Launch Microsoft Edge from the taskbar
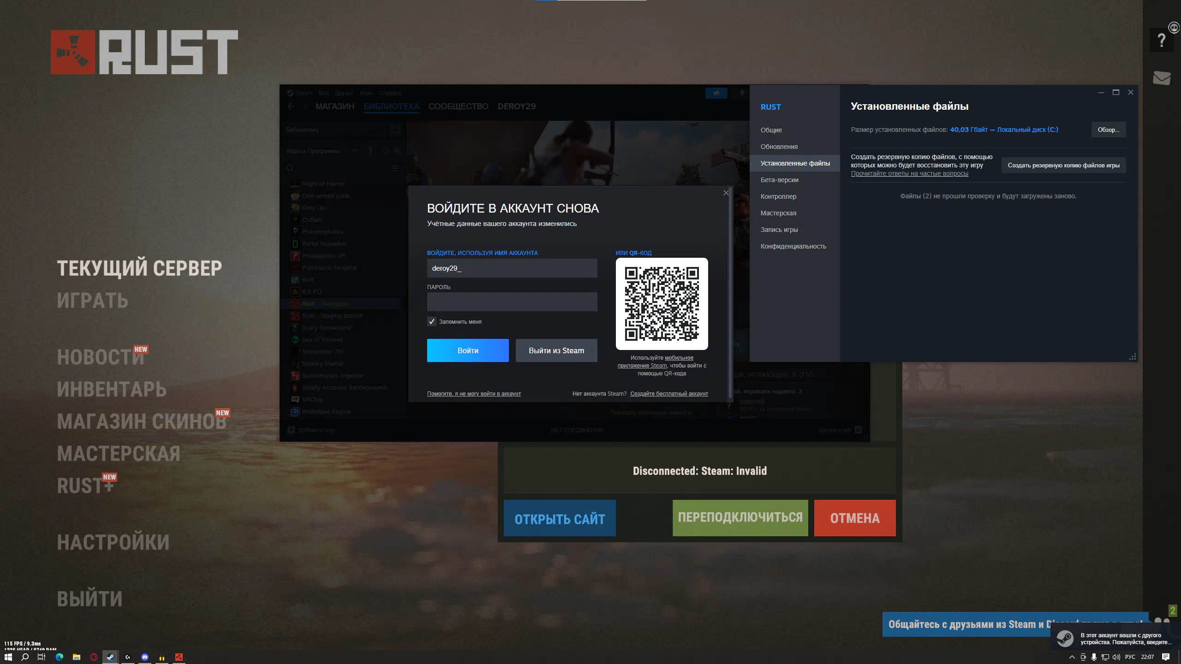 [60, 657]
